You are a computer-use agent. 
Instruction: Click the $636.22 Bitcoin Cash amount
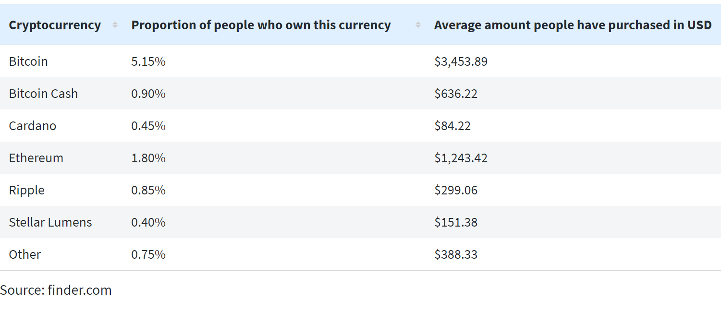pos(456,94)
